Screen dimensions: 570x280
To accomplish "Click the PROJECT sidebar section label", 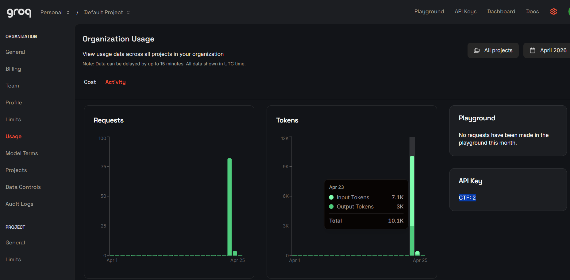I will pos(15,227).
